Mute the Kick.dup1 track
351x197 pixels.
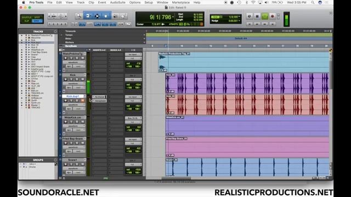coord(83,101)
